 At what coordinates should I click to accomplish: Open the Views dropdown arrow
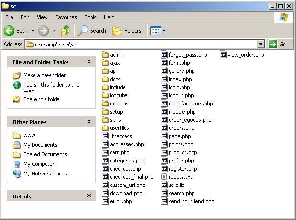pyautogui.click(x=164, y=31)
